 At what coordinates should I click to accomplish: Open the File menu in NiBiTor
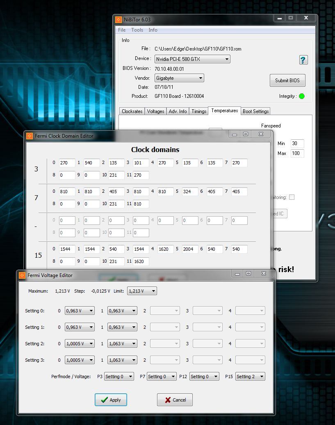[x=122, y=30]
